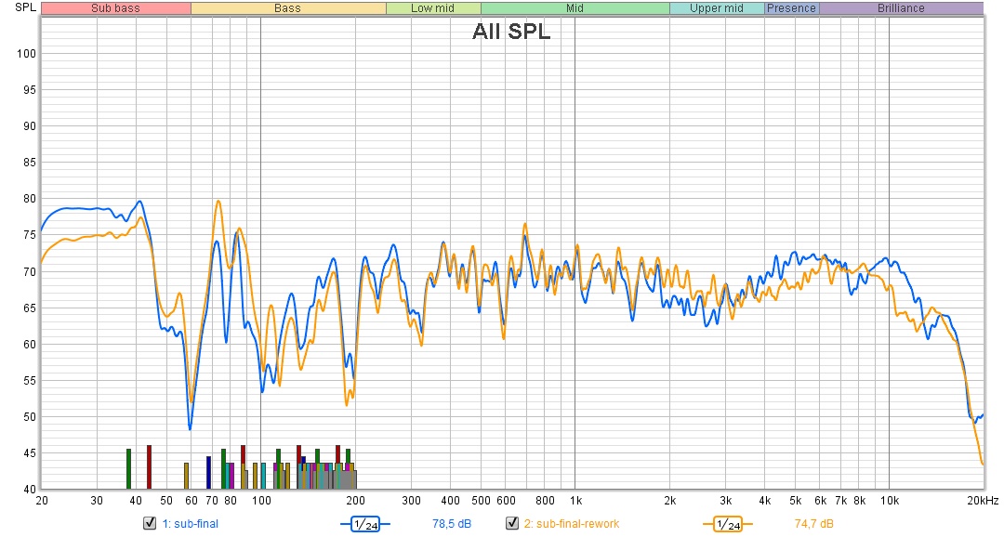Screen dimensions: 1004x537
Task: Click the Brilliance band header
Action: 900,8
